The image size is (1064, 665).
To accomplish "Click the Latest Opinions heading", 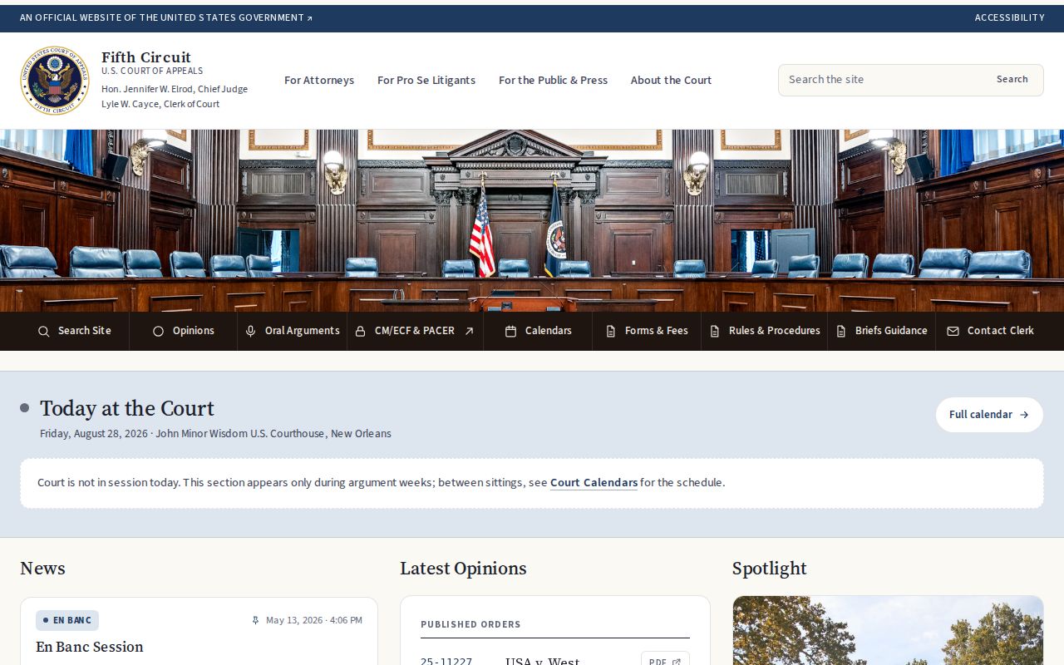I will click(x=463, y=569).
